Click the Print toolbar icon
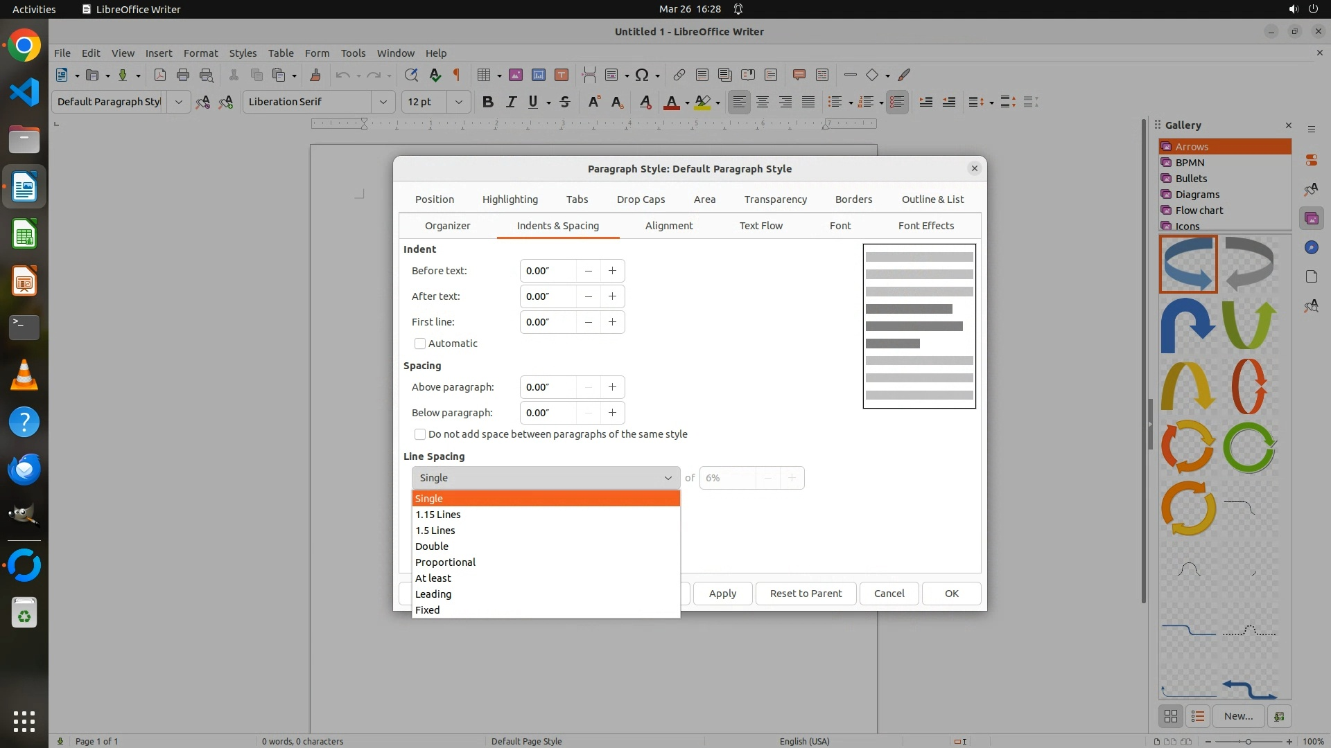 point(183,75)
